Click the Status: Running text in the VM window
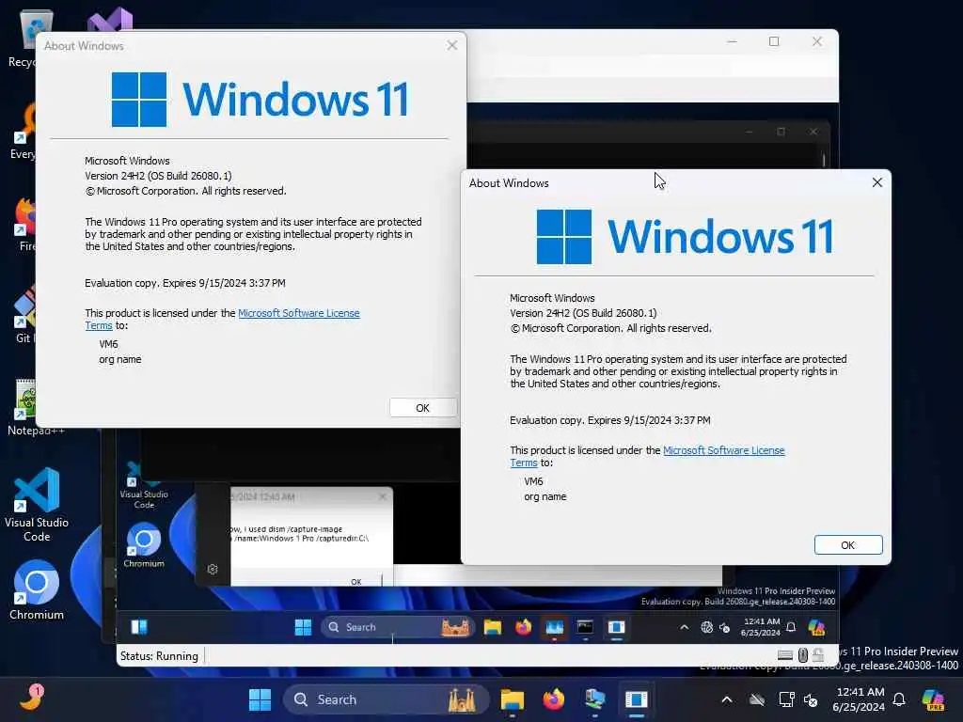The height and width of the screenshot is (722, 963). 159,655
